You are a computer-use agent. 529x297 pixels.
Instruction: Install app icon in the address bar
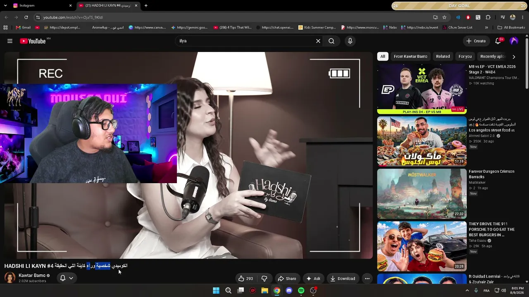tap(435, 17)
